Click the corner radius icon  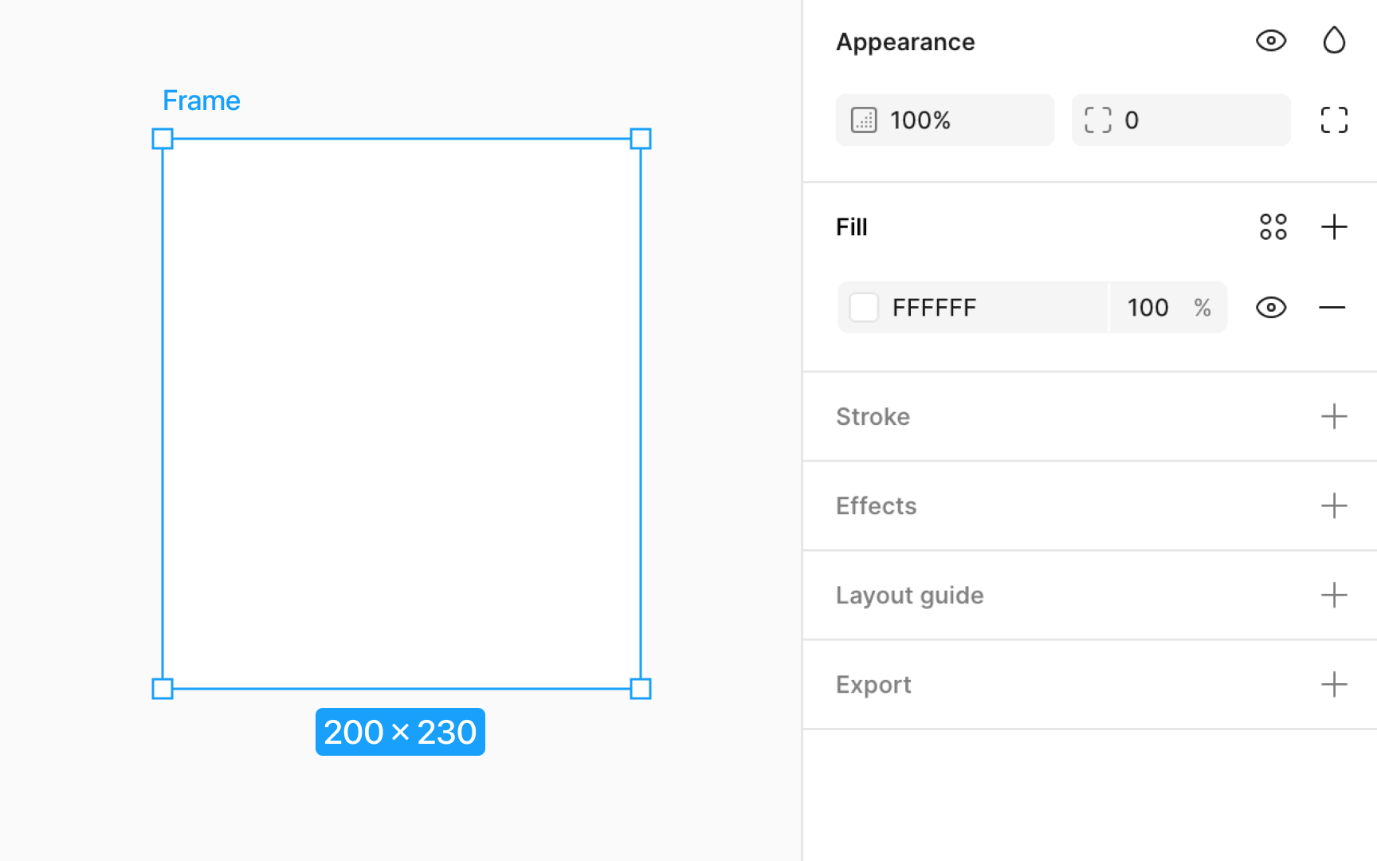[1099, 120]
